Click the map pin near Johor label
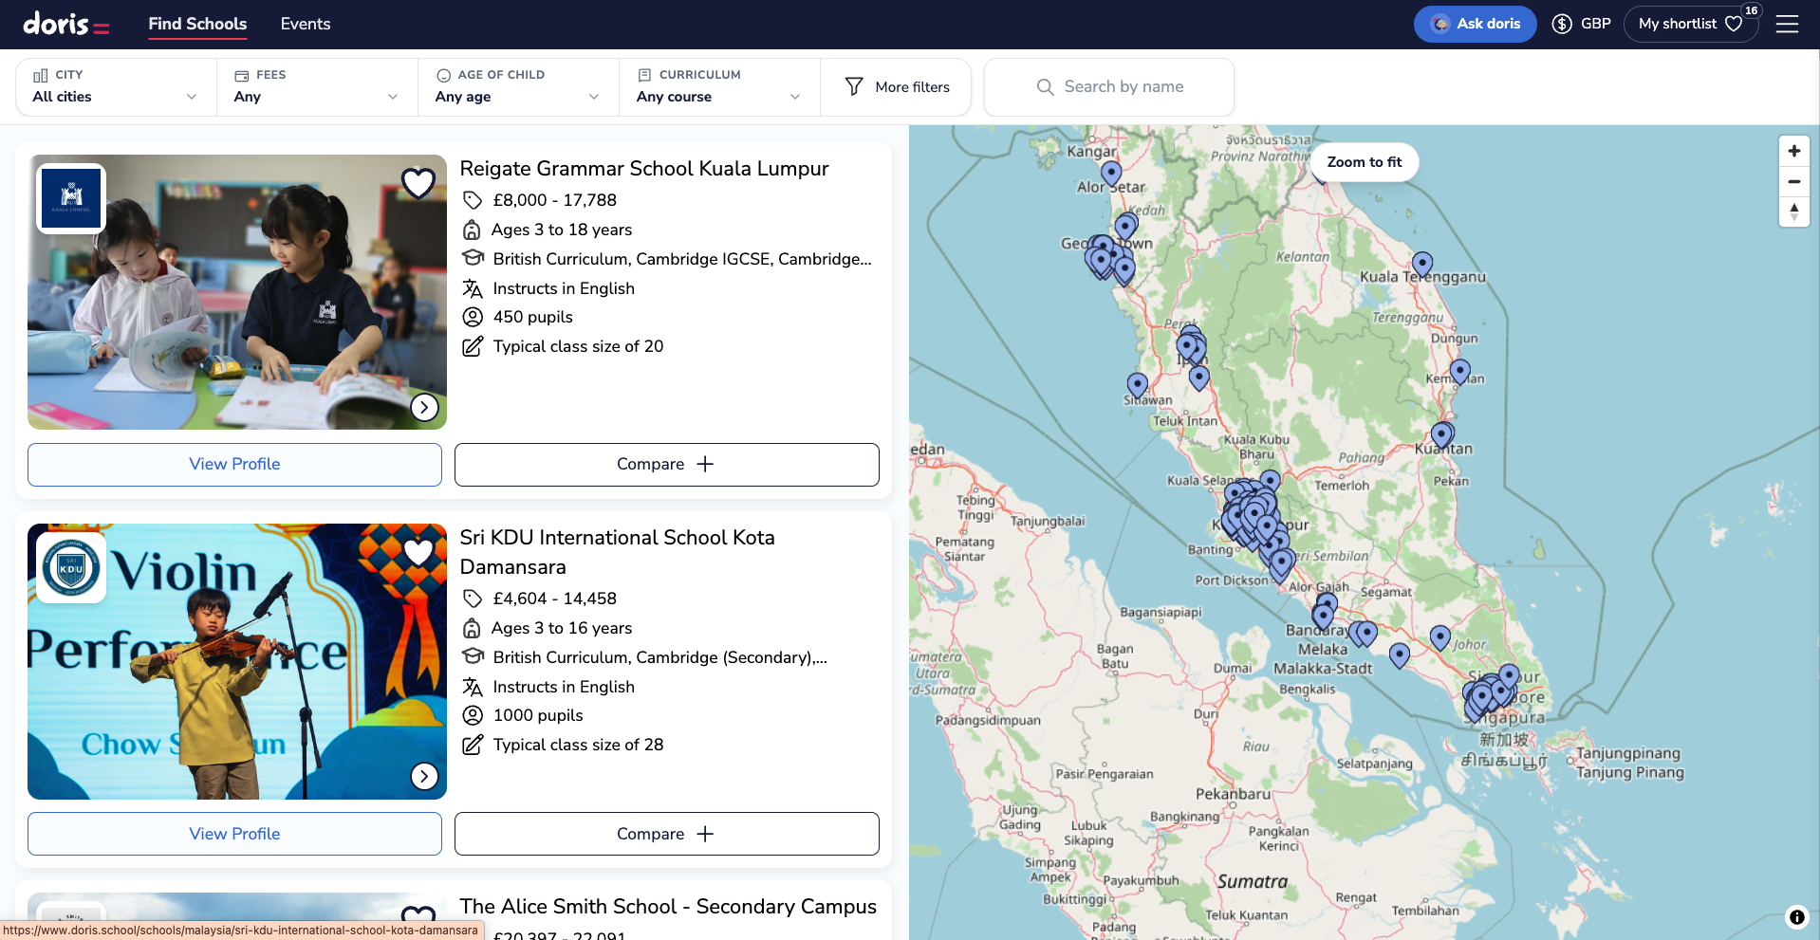 pyautogui.click(x=1439, y=636)
